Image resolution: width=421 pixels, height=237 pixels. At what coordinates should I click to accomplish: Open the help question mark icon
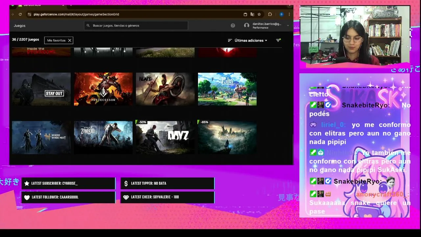pyautogui.click(x=233, y=25)
